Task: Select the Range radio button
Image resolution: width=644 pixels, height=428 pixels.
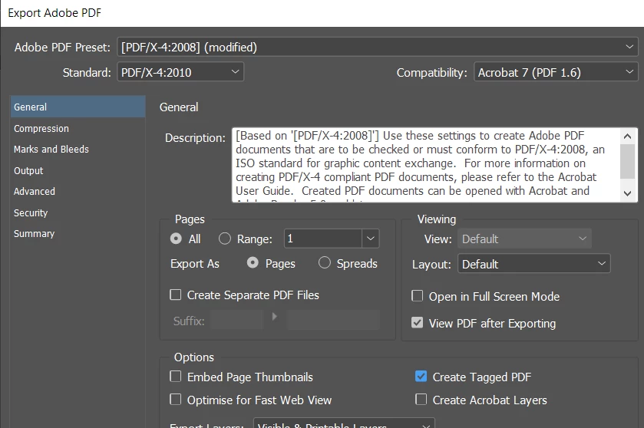Action: [x=224, y=239]
